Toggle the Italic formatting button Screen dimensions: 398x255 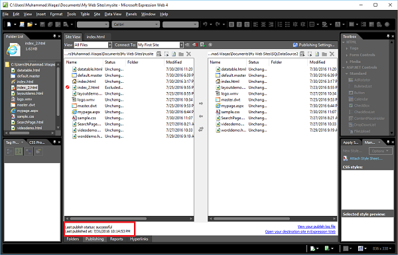(x=239, y=25)
